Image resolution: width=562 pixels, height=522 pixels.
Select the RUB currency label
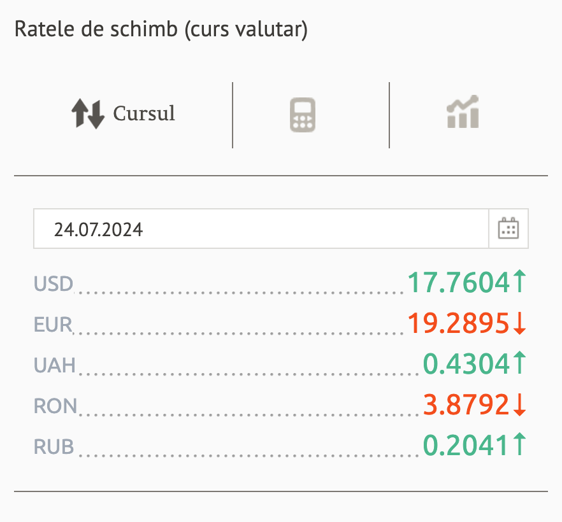54,447
